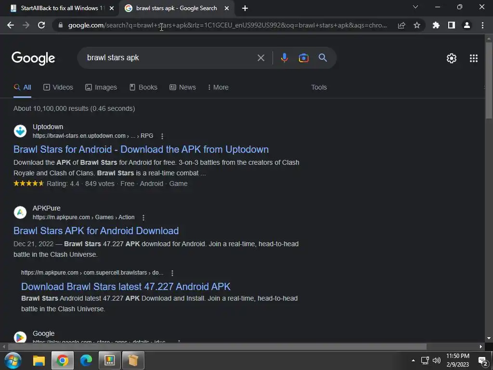Go forward to next page
493x370 pixels.
pos(26,25)
